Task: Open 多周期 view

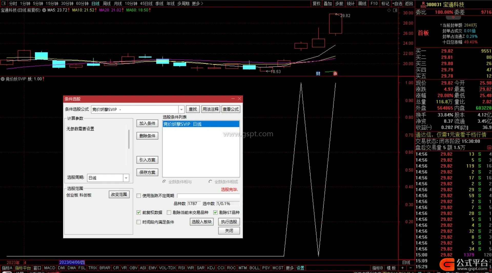Action: point(183,4)
